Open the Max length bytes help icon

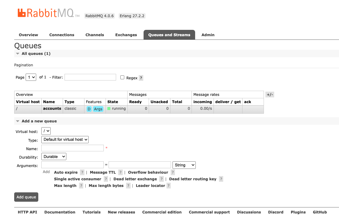(128, 185)
